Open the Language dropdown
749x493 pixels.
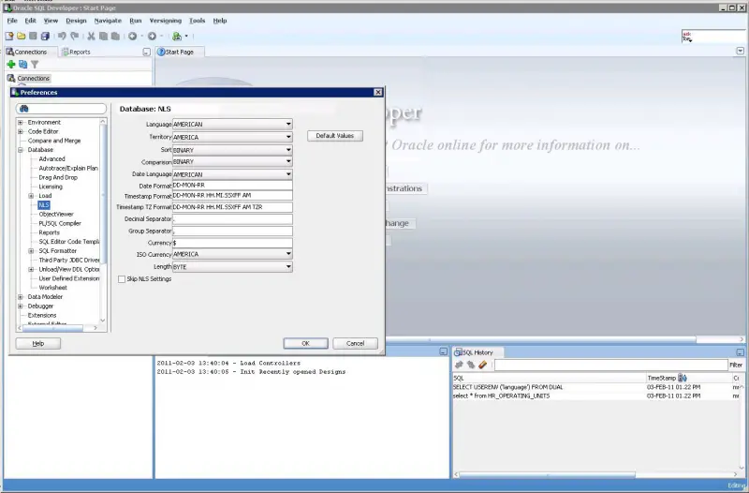point(288,125)
